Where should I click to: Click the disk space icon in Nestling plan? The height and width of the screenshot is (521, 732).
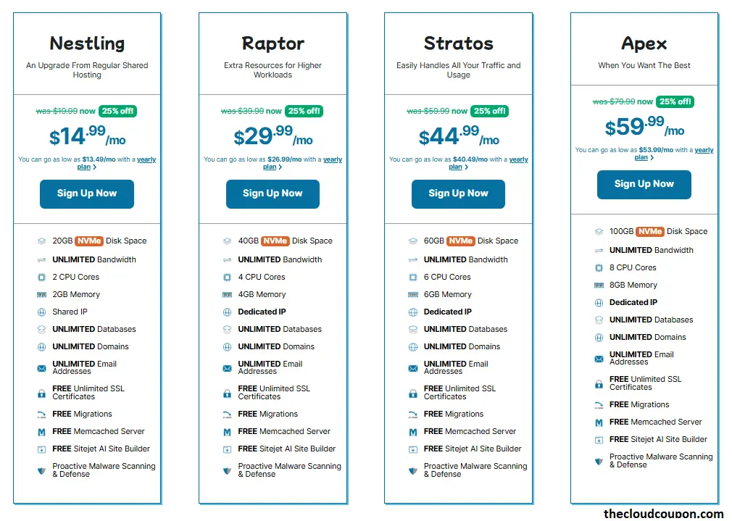tap(42, 240)
